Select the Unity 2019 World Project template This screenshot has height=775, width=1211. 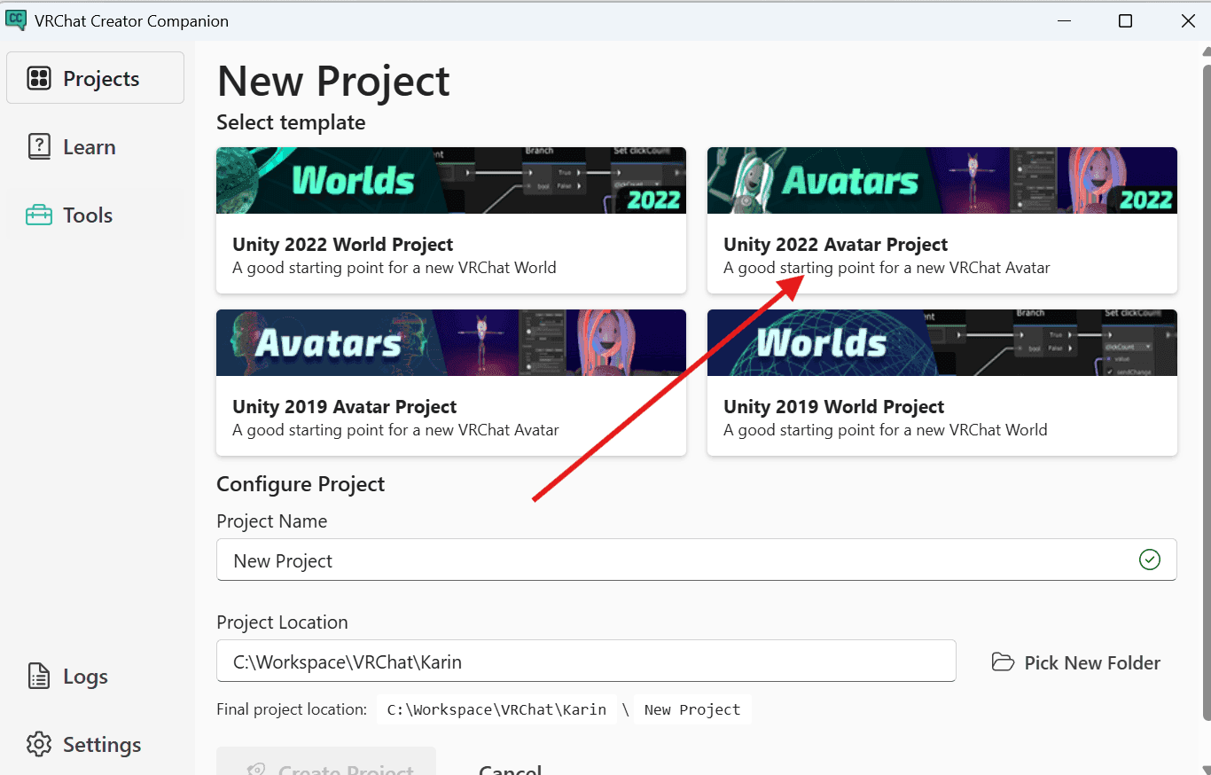tap(941, 381)
